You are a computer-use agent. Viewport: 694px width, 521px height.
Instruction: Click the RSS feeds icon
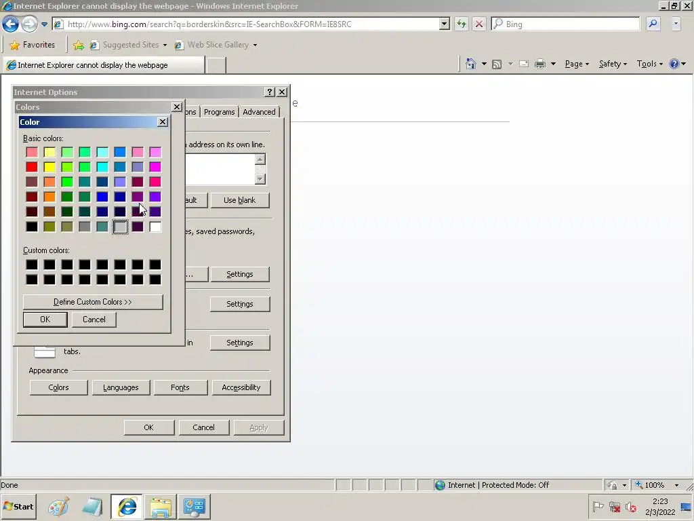(497, 64)
